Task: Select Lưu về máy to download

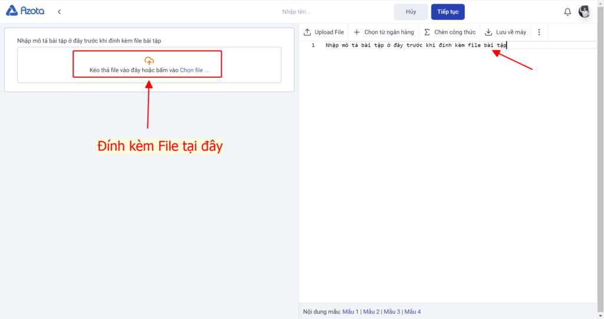Action: click(511, 32)
